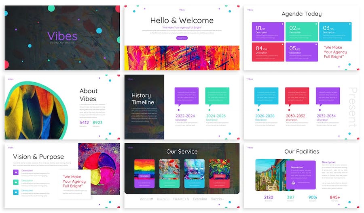Click the Examine logo below Our Service

(x=200, y=199)
